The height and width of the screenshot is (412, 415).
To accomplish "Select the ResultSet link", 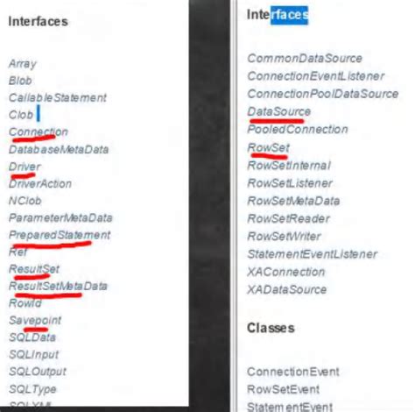I will 34,269.
